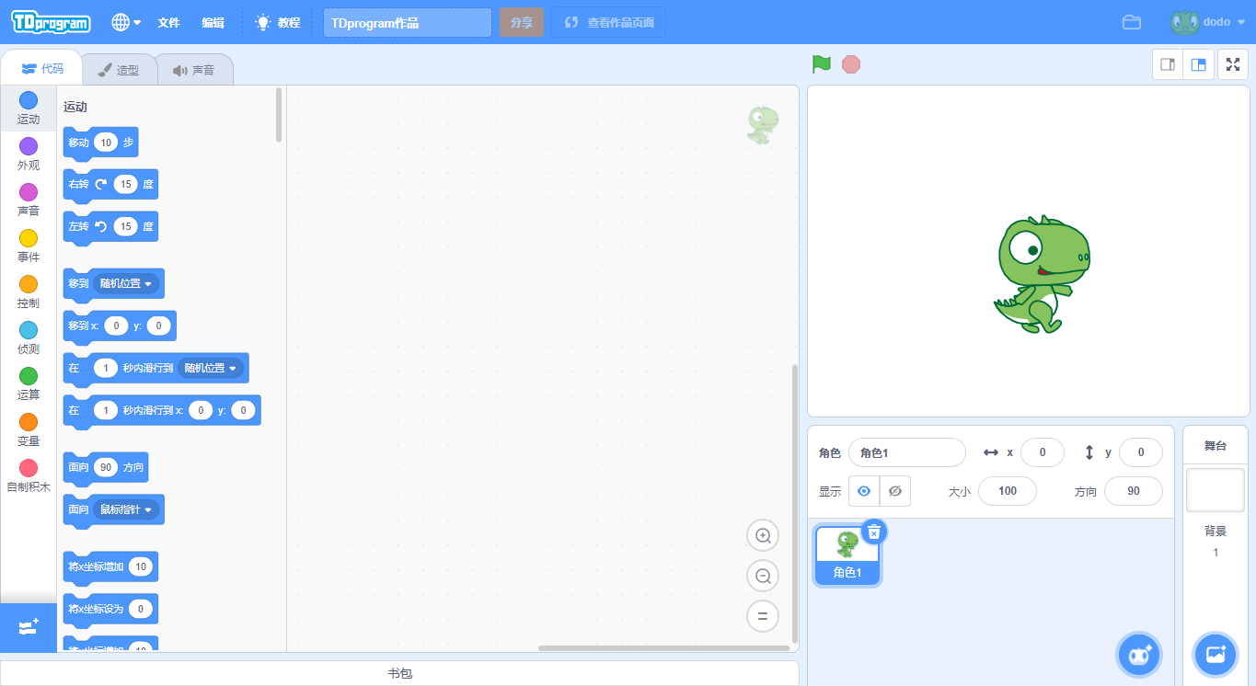Switch to the 造型 tab
Screen dimensions: 1256x686
(x=119, y=70)
